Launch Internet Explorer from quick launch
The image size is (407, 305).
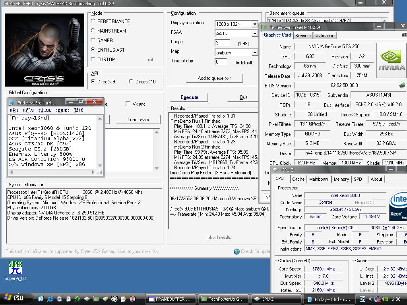[x=50, y=299]
